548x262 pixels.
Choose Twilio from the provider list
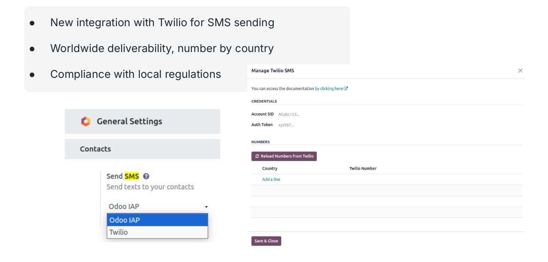[x=157, y=232]
